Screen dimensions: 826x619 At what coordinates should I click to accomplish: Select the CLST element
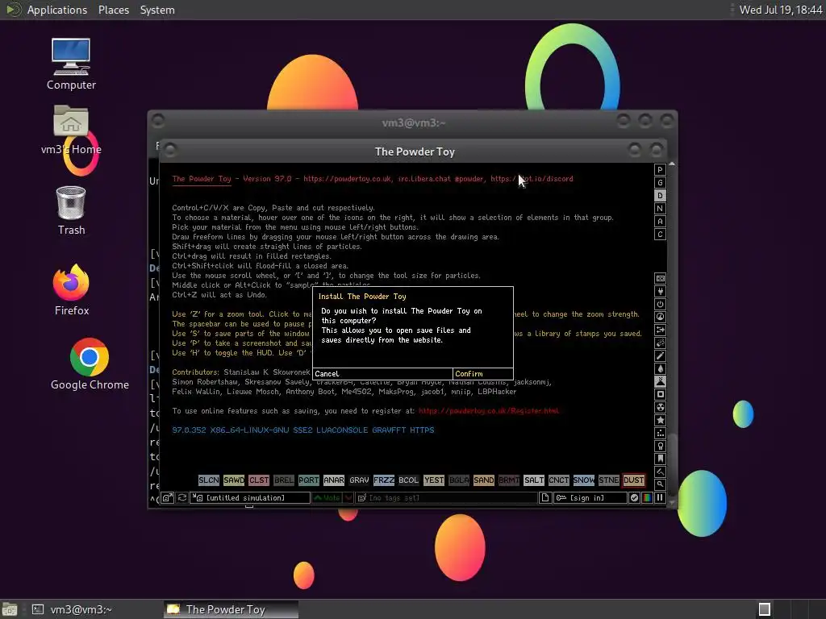(259, 480)
